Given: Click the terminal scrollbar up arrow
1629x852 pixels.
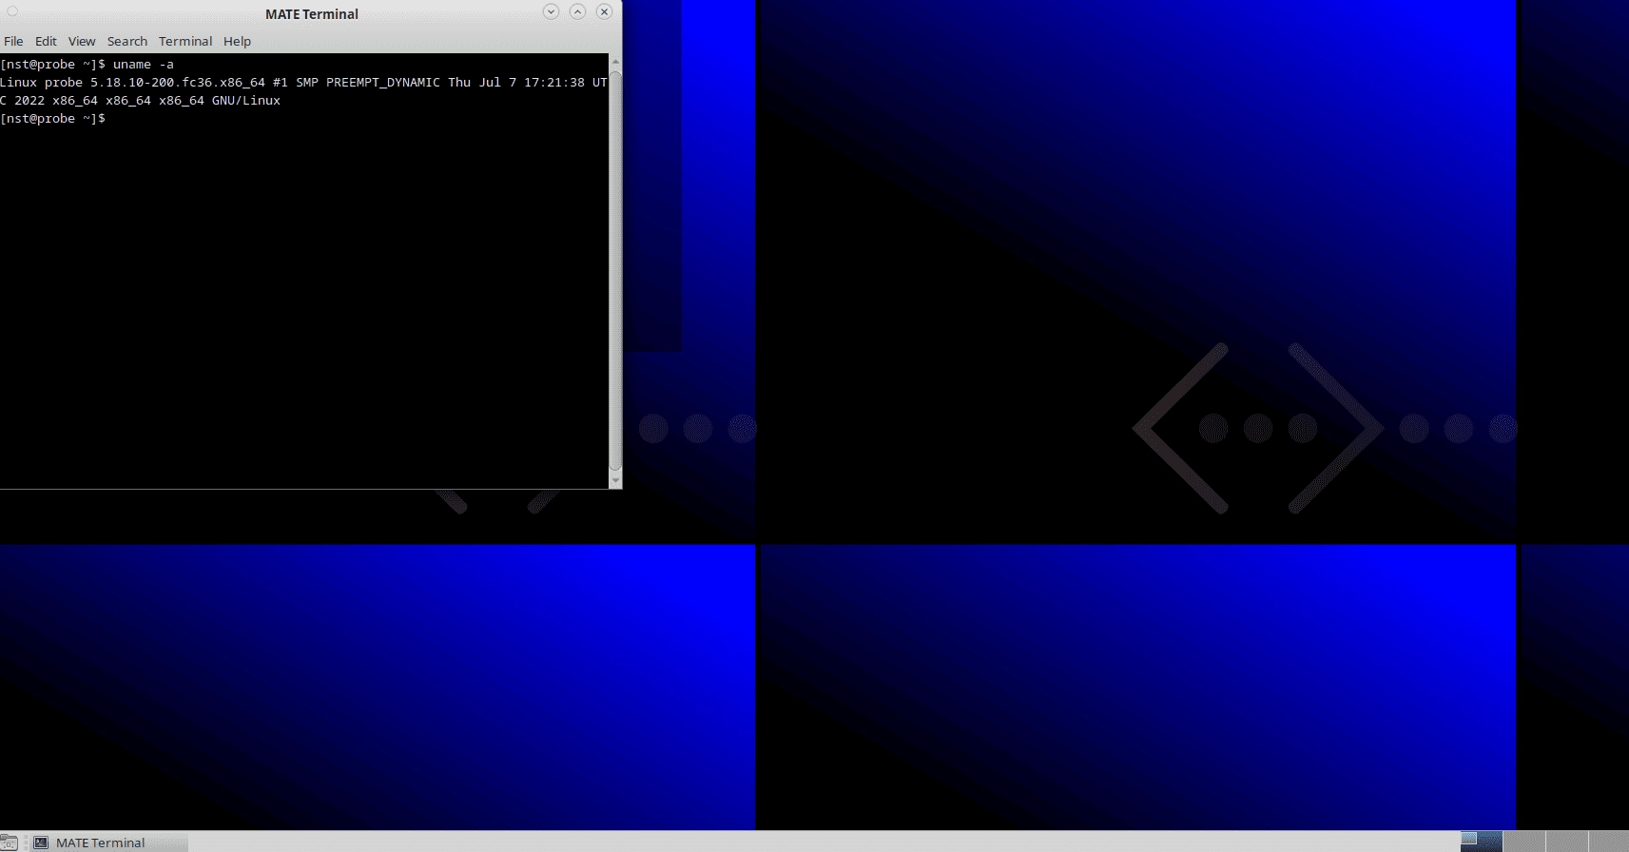Looking at the screenshot, I should click(x=615, y=62).
